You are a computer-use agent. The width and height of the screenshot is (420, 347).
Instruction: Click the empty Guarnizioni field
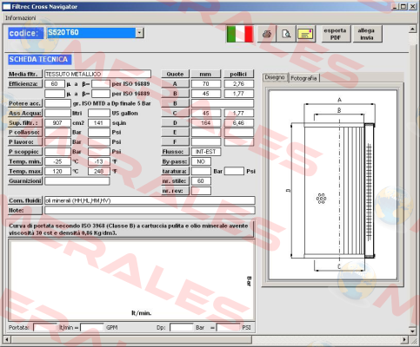pos(77,181)
